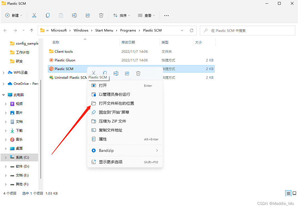Select 图片 in the navigation pane
Screen dimensions: 298x208
pos(16,113)
